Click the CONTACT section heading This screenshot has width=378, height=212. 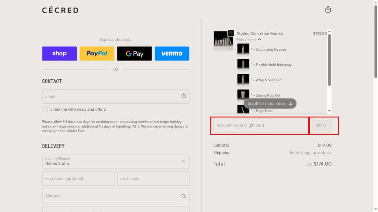[x=52, y=81]
